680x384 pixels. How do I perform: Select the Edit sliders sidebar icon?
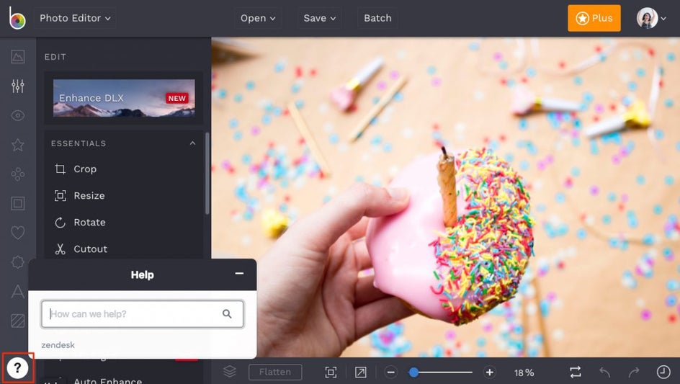pos(18,86)
